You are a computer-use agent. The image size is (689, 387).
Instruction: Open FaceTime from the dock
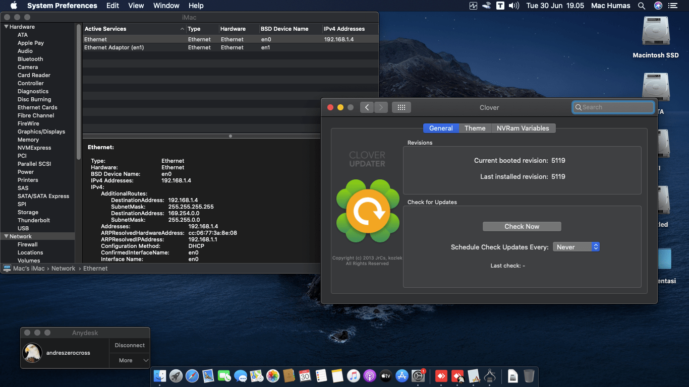(x=224, y=376)
